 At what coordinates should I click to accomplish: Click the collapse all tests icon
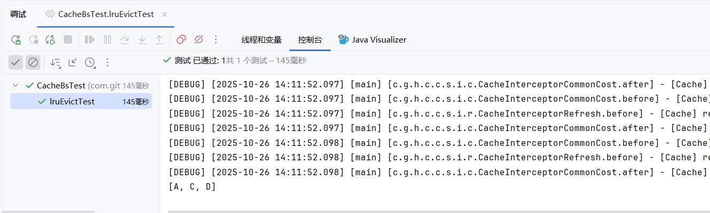[x=73, y=62]
